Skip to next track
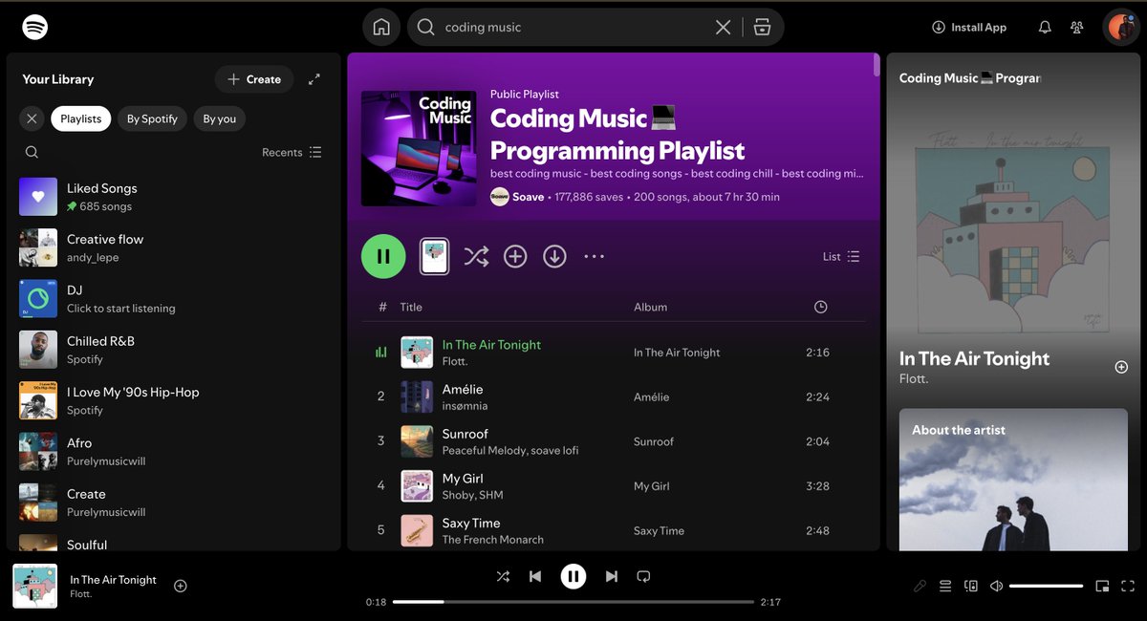Screen dimensions: 1147x621 pos(611,576)
